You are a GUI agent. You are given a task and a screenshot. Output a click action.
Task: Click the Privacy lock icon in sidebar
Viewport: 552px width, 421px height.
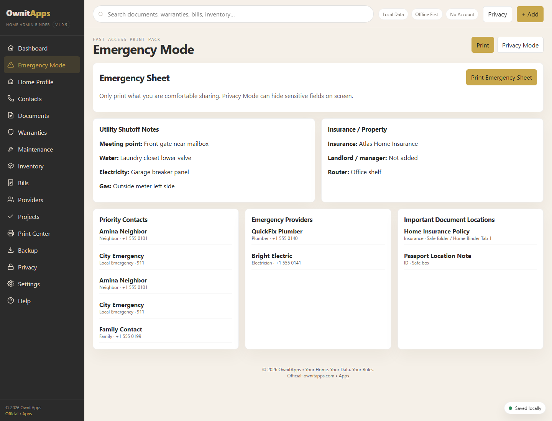click(x=11, y=267)
